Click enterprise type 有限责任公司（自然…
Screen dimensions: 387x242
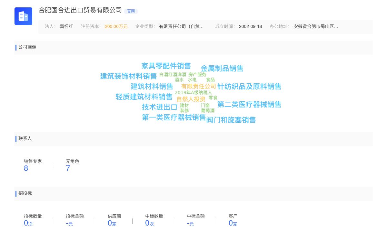click(181, 27)
